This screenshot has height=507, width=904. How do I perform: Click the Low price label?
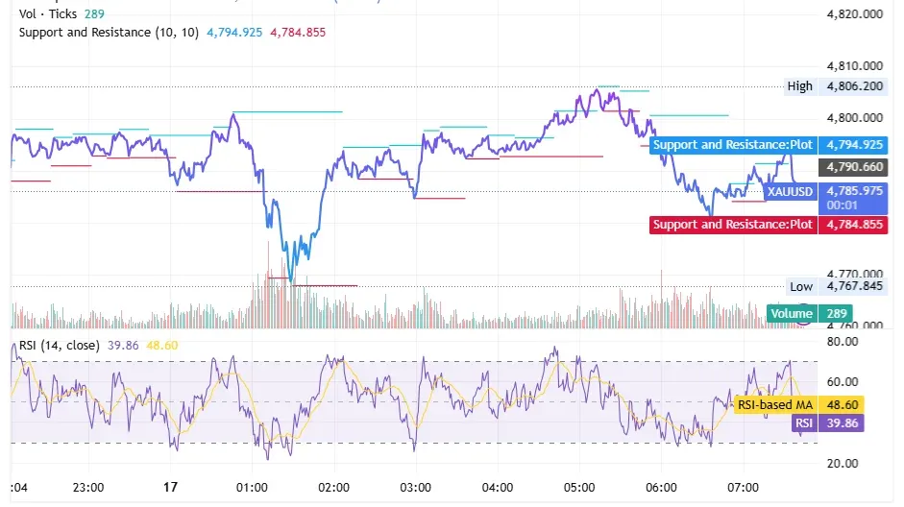coord(801,286)
